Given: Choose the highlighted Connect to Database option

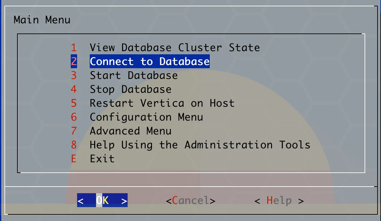Looking at the screenshot, I should click(149, 62).
